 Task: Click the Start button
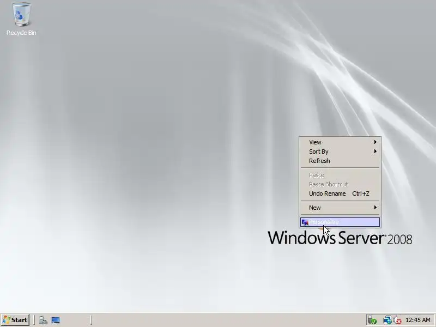click(x=15, y=320)
